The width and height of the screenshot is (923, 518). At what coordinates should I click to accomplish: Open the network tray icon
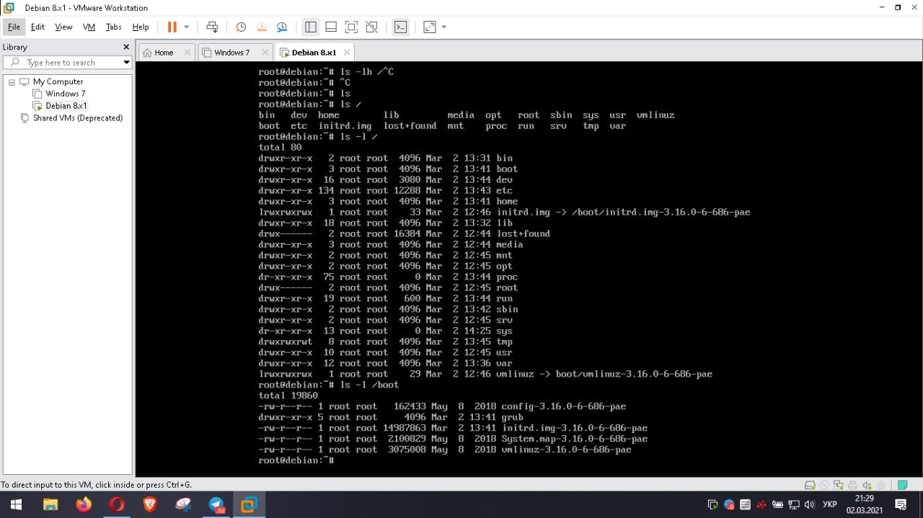[794, 504]
